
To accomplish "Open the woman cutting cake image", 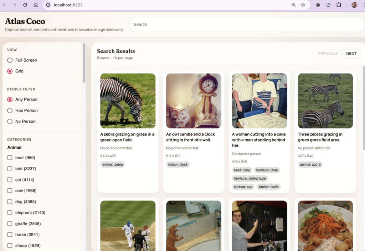I will (x=259, y=101).
